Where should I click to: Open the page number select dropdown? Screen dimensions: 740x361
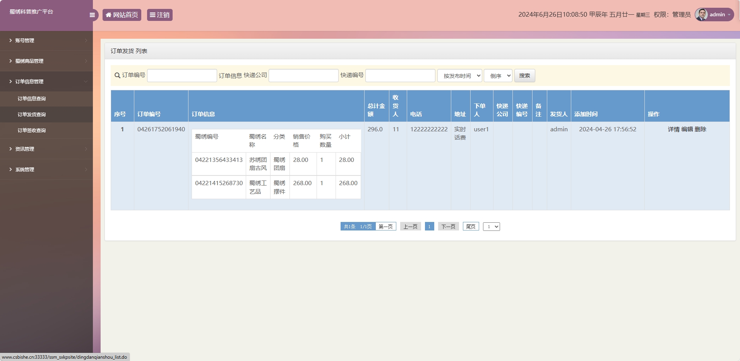click(491, 227)
